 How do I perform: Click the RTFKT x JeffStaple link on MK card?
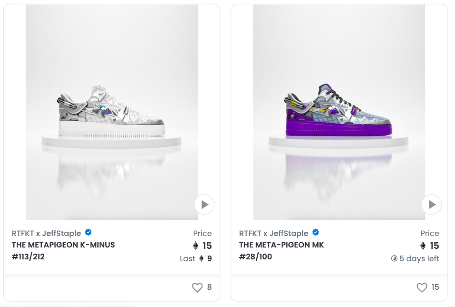(x=273, y=233)
